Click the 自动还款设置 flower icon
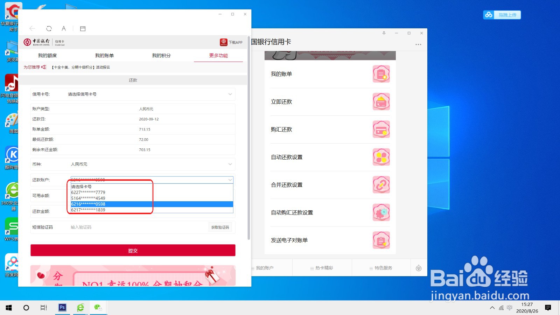The image size is (560, 315). tap(381, 157)
